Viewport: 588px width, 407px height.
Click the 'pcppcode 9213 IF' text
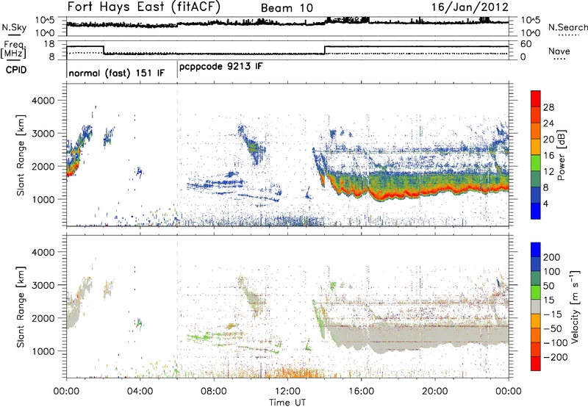tap(221, 67)
